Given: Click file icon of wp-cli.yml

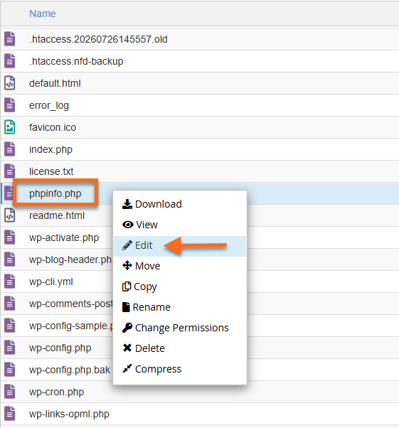Looking at the screenshot, I should coord(9,282).
